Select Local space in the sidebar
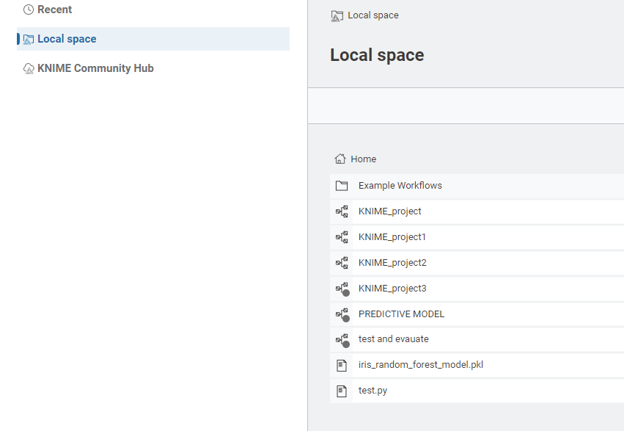The width and height of the screenshot is (624, 431). click(x=67, y=39)
